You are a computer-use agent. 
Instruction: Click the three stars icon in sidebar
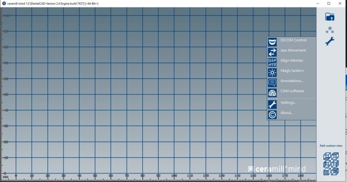[329, 30]
